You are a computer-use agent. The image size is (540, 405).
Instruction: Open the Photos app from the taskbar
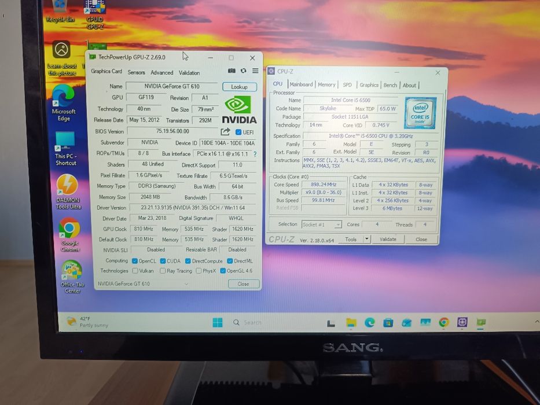(x=425, y=322)
